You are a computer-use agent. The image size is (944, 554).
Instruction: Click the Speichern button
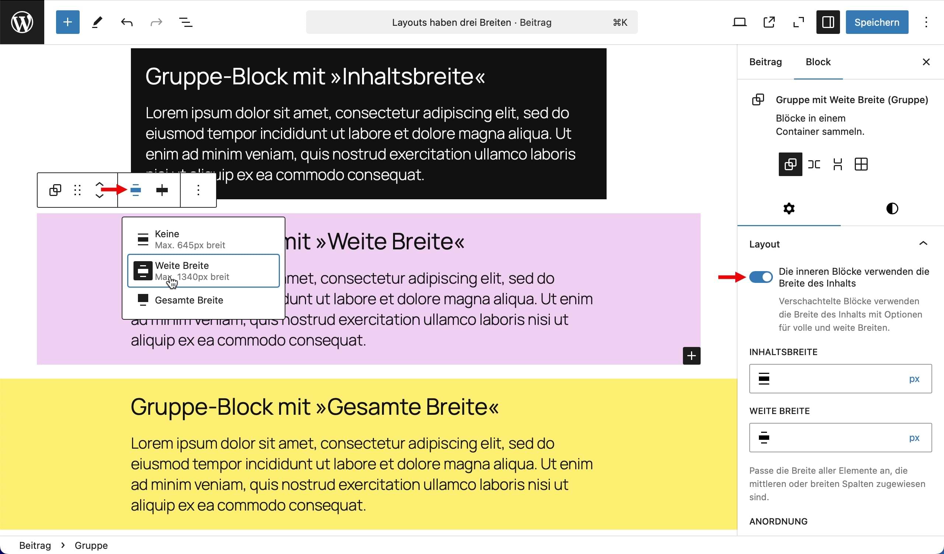tap(877, 22)
